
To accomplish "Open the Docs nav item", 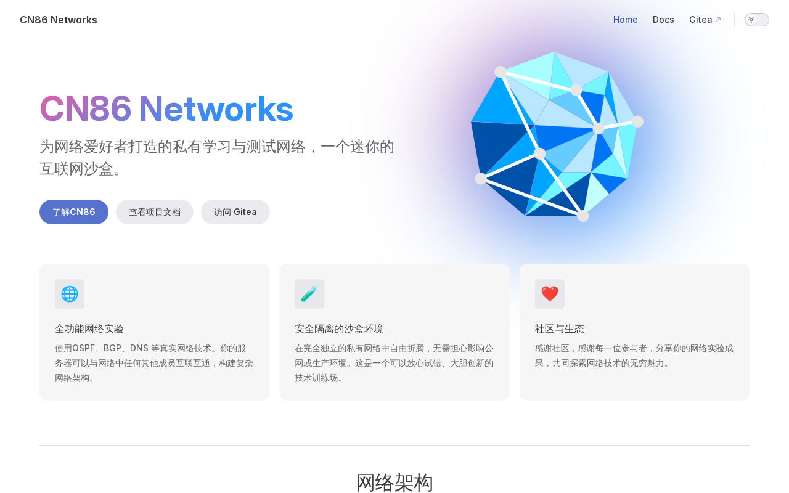I will coord(663,20).
